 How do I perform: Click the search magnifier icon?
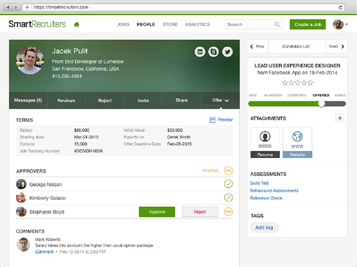click(x=277, y=24)
